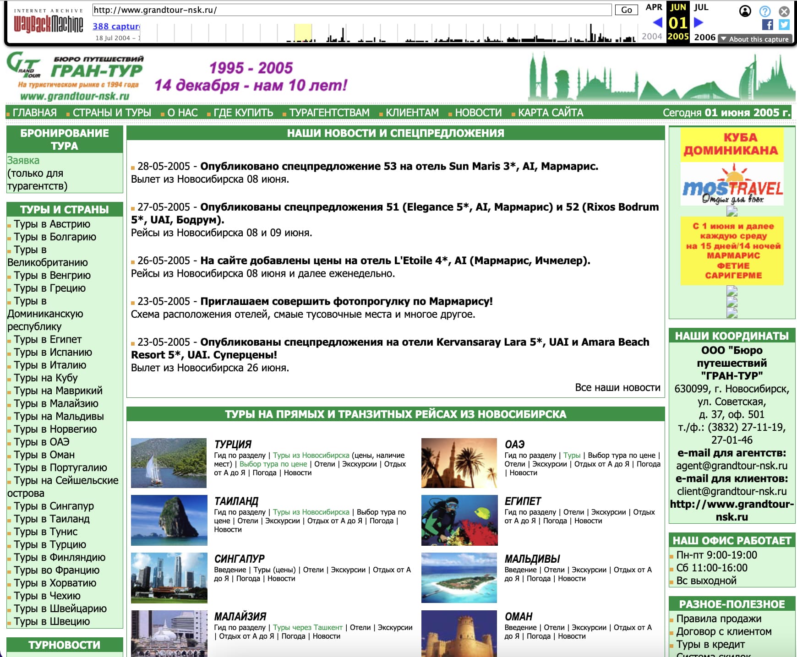Select year 2004 in the timeline
This screenshot has height=657, width=797.
652,37
